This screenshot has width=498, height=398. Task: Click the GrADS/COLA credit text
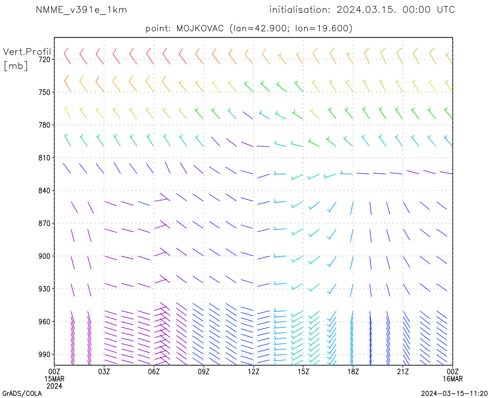(22, 394)
